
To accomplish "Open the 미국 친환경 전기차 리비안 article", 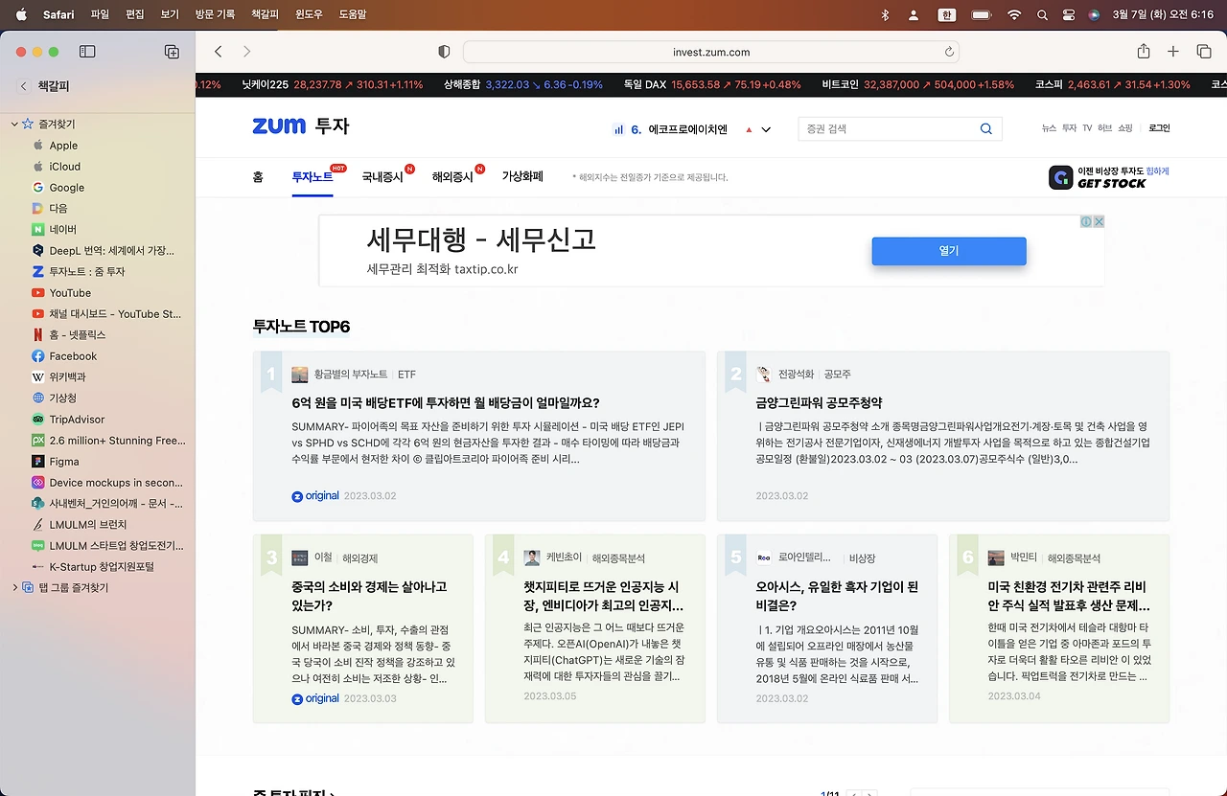I will point(1069,596).
